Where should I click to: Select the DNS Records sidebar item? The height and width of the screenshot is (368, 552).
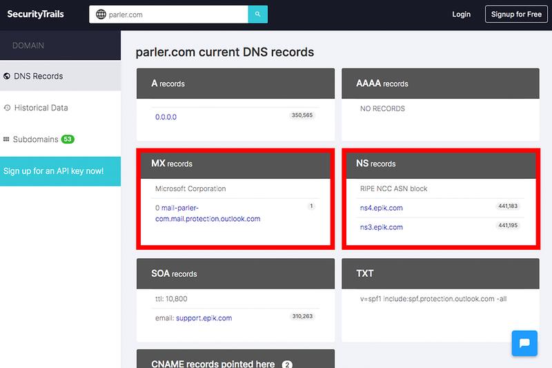tap(60, 76)
